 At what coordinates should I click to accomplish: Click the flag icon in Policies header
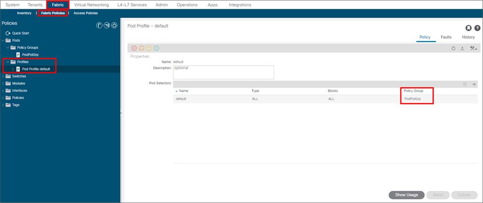point(99,26)
